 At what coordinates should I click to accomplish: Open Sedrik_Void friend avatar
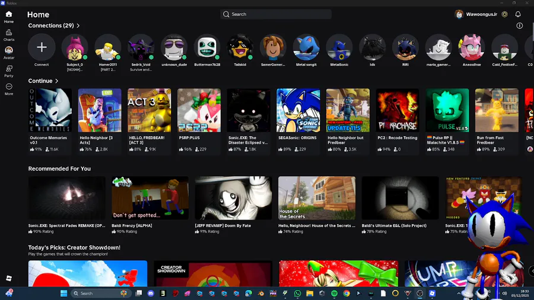(141, 47)
